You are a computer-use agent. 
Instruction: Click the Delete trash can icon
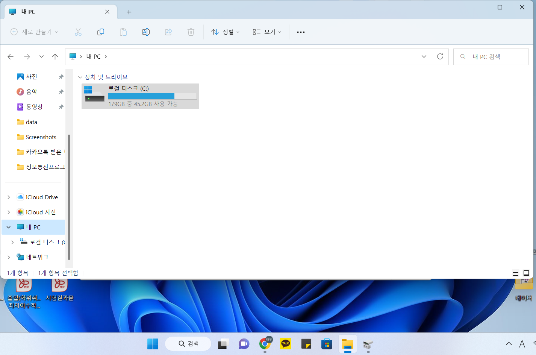pos(191,32)
